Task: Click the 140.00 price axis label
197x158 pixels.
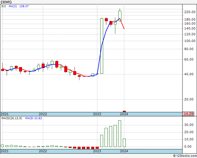Action: coord(190,28)
